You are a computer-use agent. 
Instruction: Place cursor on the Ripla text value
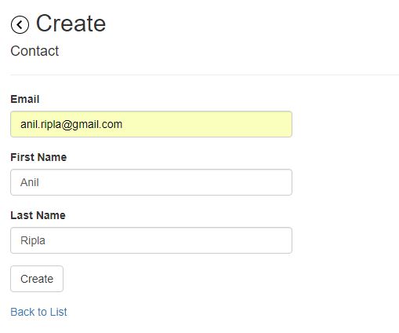click(x=33, y=240)
